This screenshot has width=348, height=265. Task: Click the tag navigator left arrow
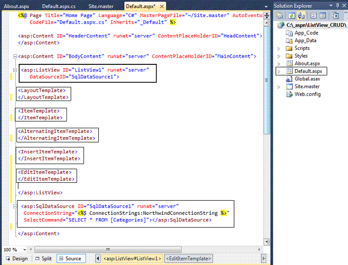98,258
